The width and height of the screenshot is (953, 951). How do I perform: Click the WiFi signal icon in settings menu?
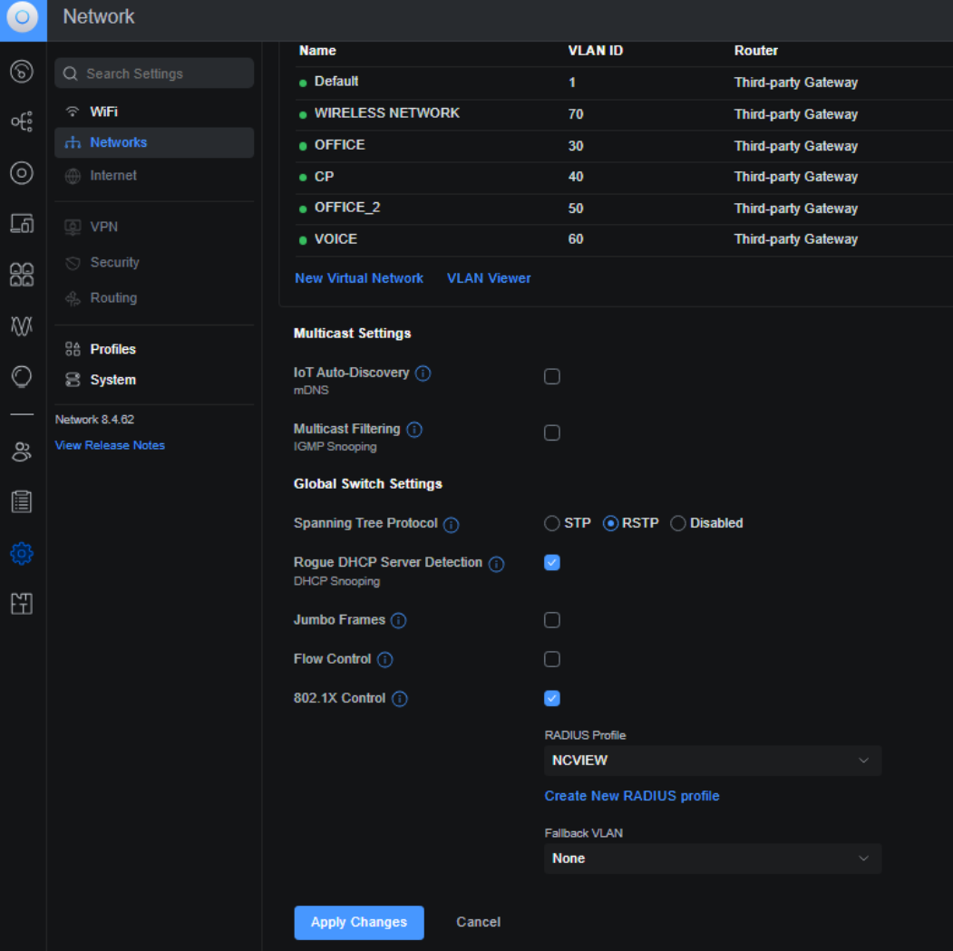(73, 112)
